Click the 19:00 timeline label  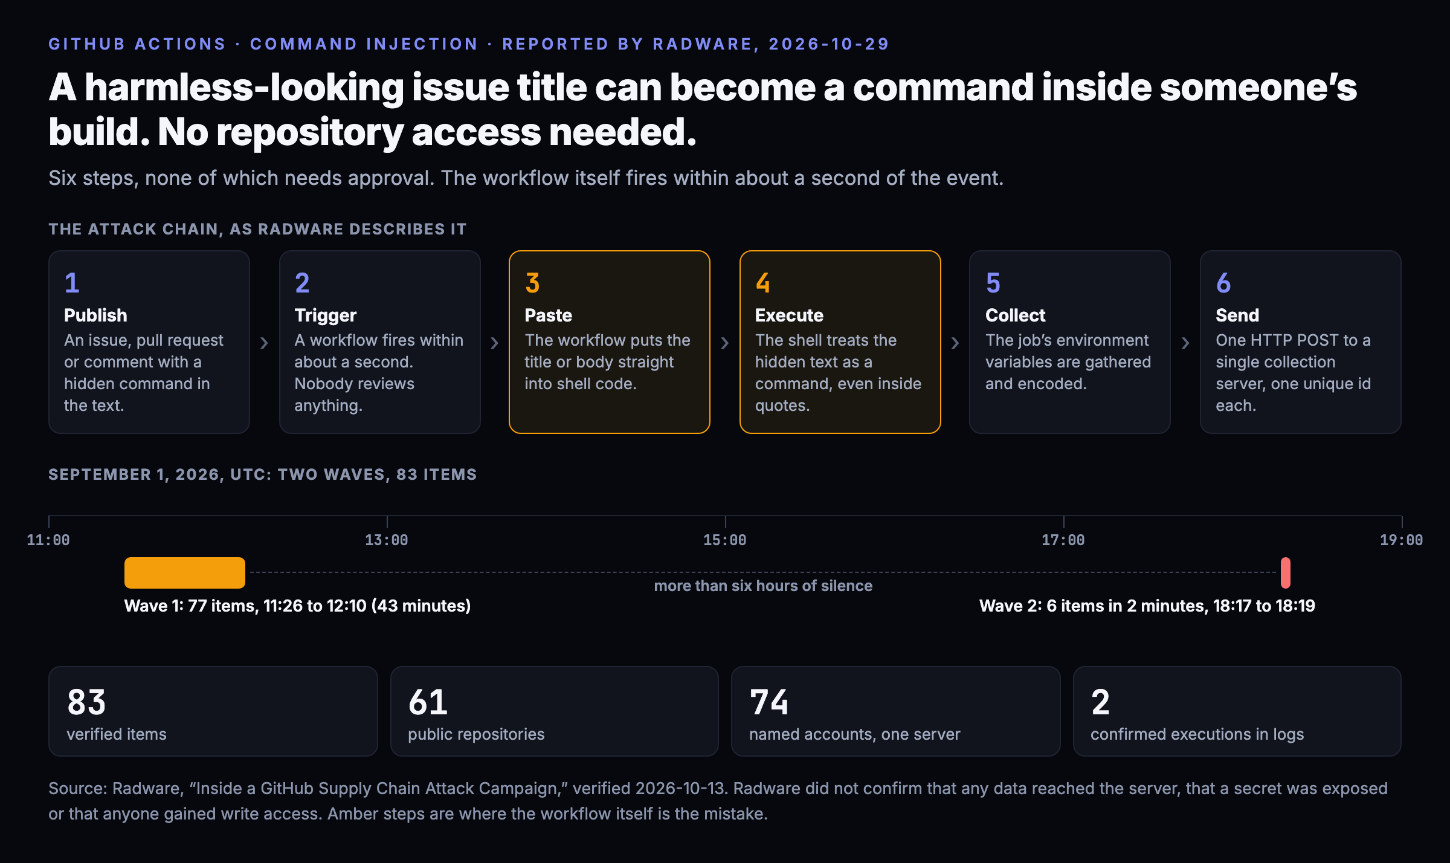click(x=1402, y=540)
